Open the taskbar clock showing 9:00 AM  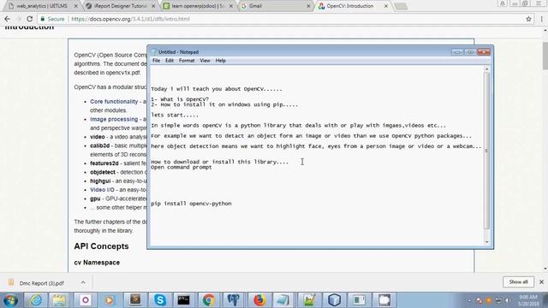(528, 300)
